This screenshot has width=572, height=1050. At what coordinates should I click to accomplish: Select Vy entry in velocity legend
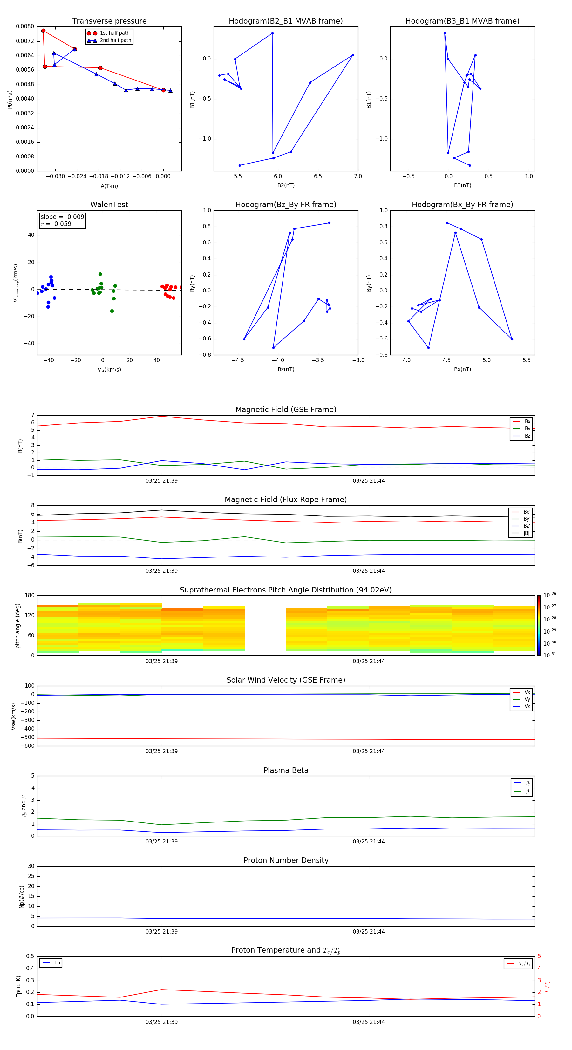click(x=521, y=699)
